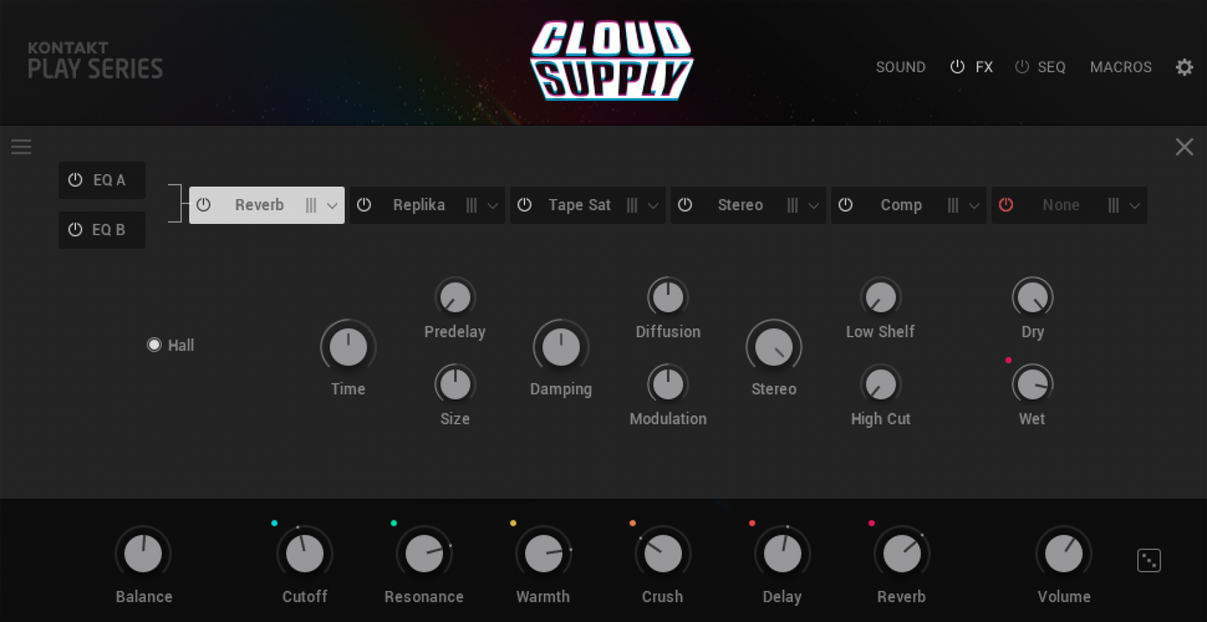Click the Reverb slot drag handle icon
The height and width of the screenshot is (622, 1207).
tap(311, 205)
